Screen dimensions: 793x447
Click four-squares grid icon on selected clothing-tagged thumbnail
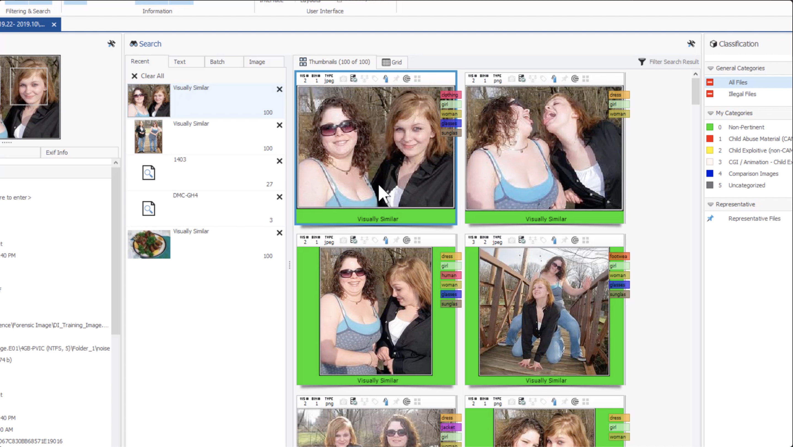(417, 79)
